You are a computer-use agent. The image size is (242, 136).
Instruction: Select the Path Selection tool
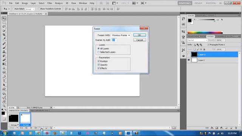click(4, 85)
